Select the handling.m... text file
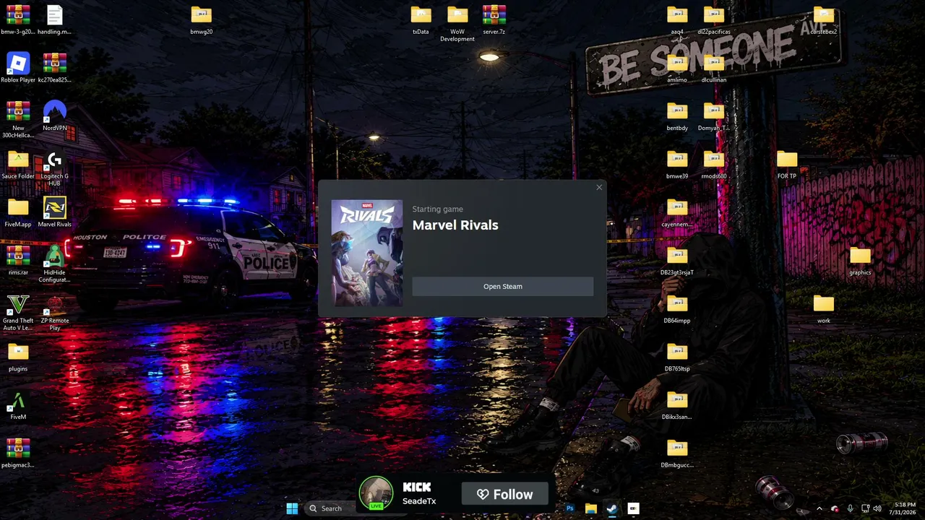The height and width of the screenshot is (520, 925). pos(54,19)
